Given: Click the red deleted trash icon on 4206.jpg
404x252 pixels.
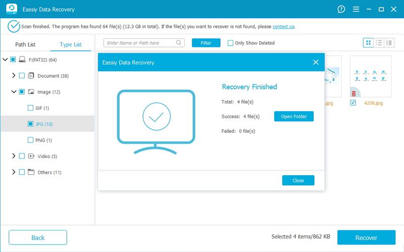Looking at the screenshot, I should coord(353,93).
